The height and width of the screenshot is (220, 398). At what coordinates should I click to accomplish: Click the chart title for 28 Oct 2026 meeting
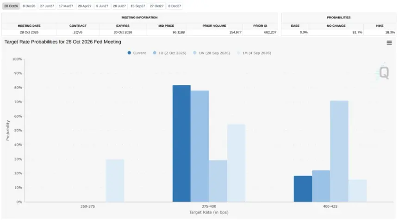click(x=62, y=42)
